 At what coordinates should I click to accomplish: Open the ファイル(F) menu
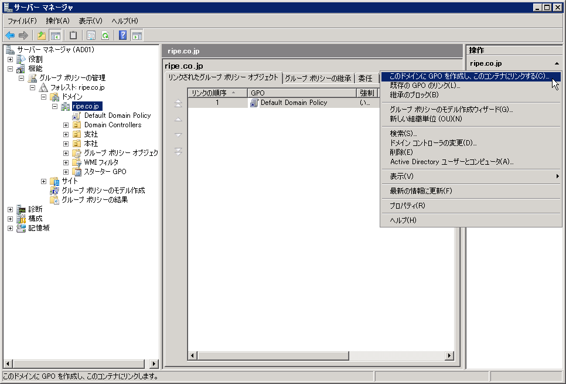(x=22, y=21)
